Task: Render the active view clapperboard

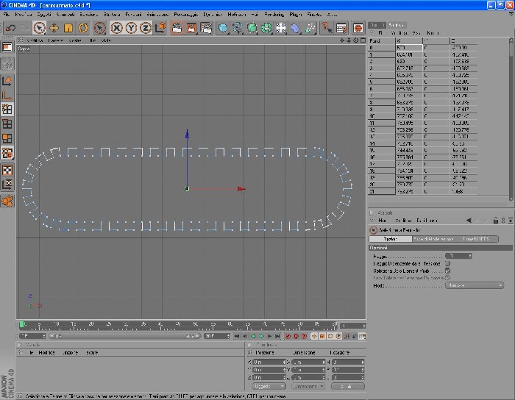Action: click(177, 28)
